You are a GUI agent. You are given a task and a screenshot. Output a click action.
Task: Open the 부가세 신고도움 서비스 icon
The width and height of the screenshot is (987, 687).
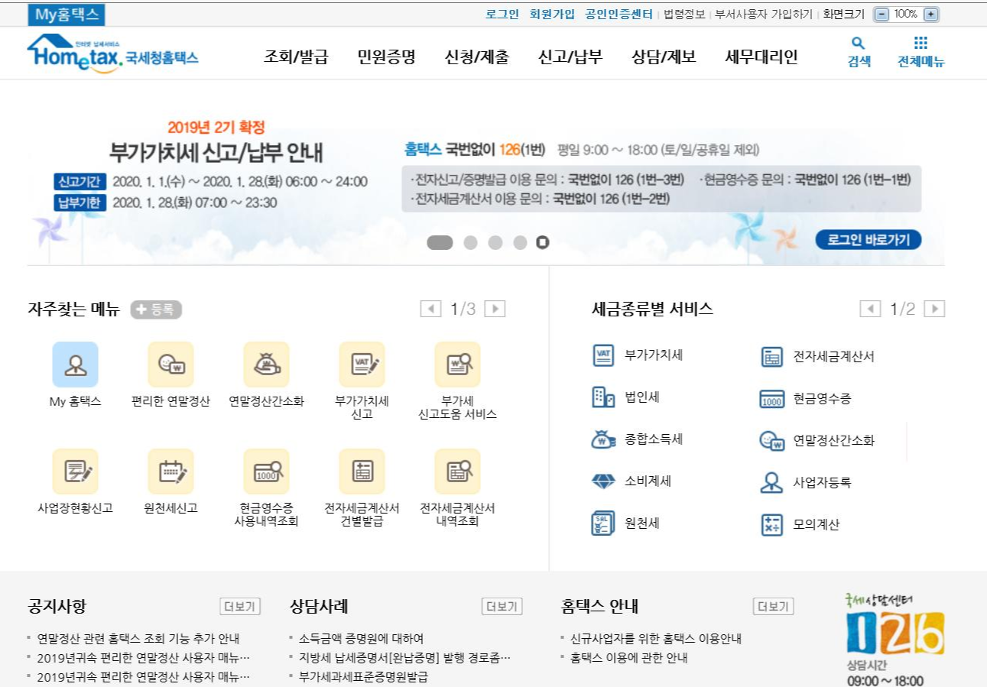click(x=457, y=365)
